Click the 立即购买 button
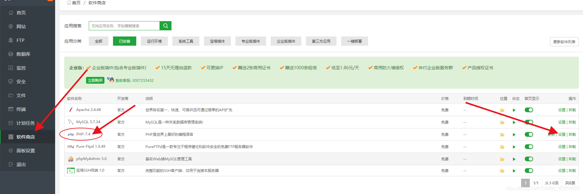The image size is (583, 194). [x=95, y=80]
